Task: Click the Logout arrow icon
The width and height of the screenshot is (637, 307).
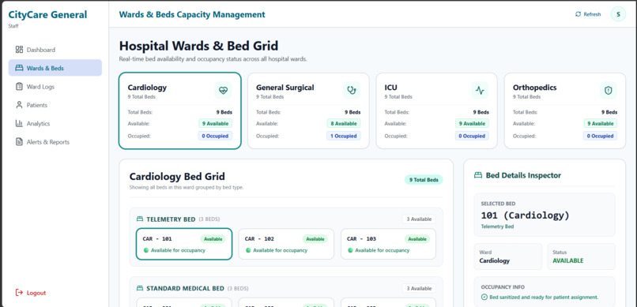Action: (19, 293)
